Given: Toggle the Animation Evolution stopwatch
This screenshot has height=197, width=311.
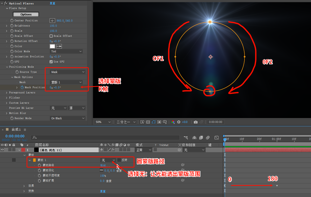Looking at the screenshot, I should pos(12,57).
